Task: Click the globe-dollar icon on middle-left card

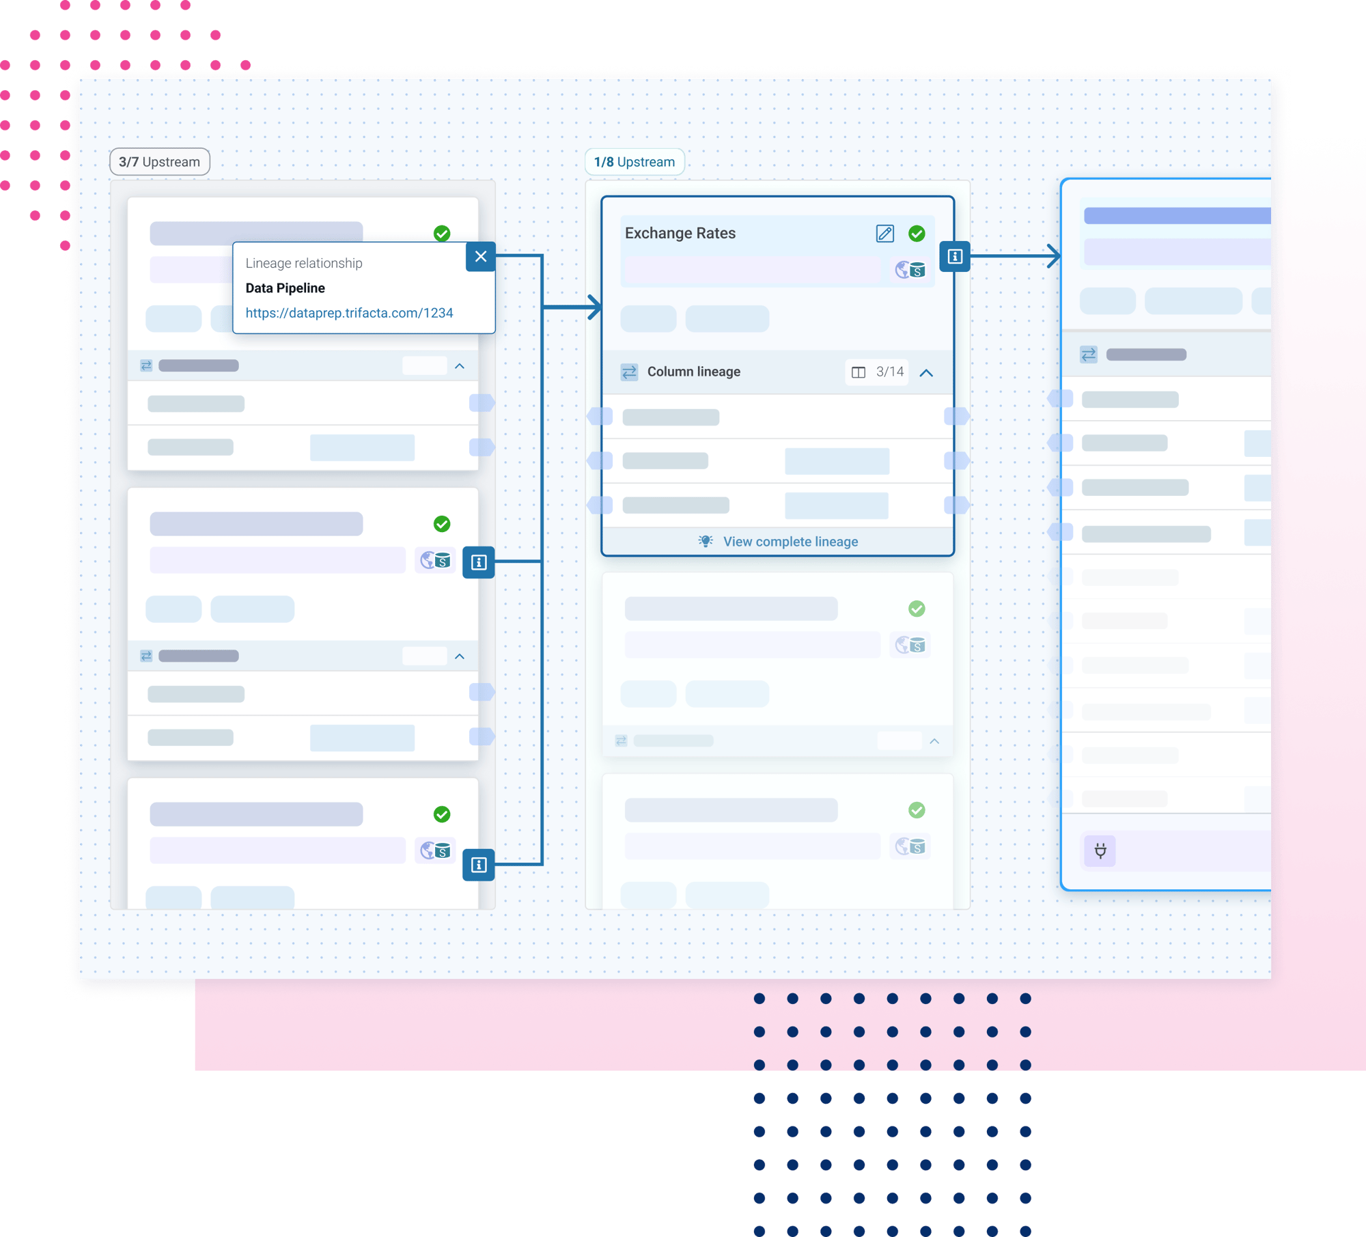Action: (433, 560)
